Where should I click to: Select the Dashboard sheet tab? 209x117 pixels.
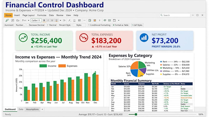click(x=10, y=109)
